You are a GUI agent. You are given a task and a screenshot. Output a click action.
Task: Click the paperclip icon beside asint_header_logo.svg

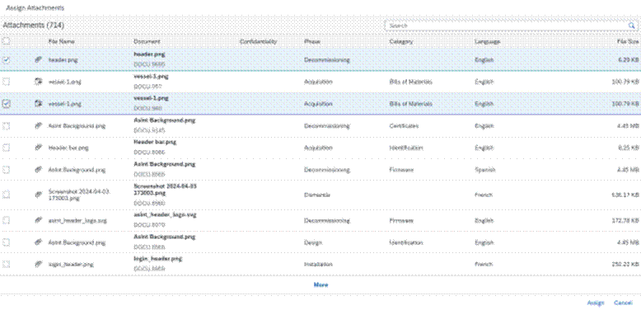point(39,220)
